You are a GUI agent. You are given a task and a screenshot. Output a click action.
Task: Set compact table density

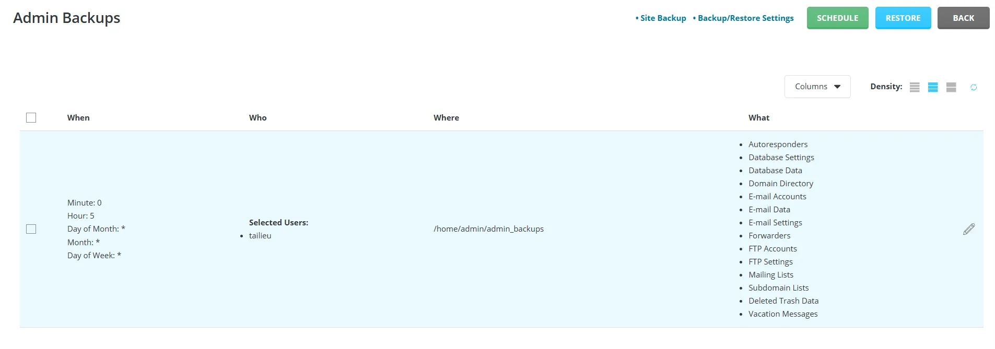914,87
